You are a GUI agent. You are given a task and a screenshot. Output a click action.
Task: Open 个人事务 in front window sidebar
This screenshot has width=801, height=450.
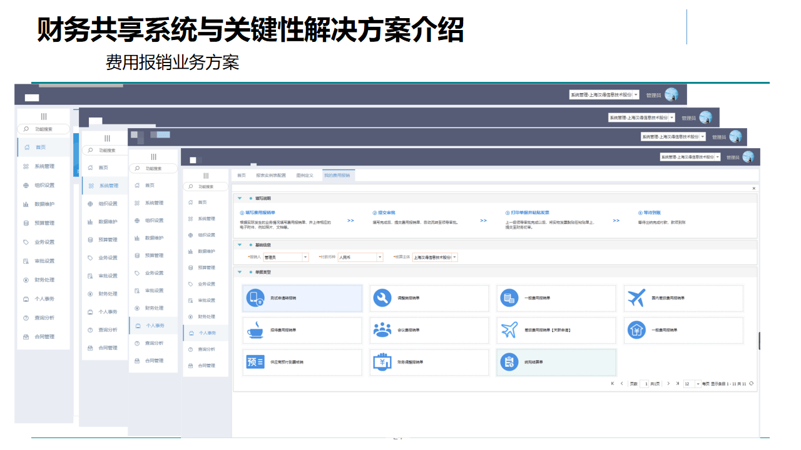(x=206, y=333)
